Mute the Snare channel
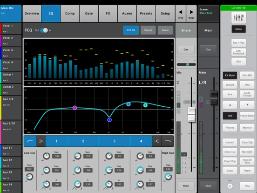This screenshot has height=193, width=257. pyautogui.click(x=186, y=186)
